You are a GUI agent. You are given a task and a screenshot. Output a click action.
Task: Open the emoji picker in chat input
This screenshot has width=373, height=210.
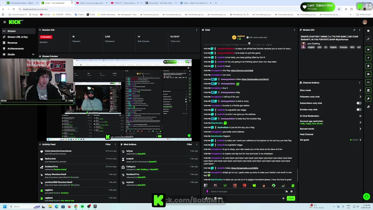click(291, 192)
